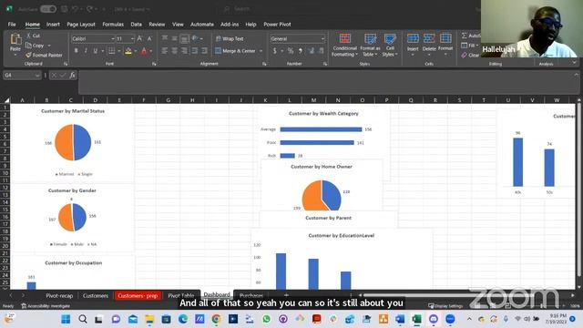Open WhatsApp from taskbar
This screenshot has height=328, width=583.
point(266,319)
